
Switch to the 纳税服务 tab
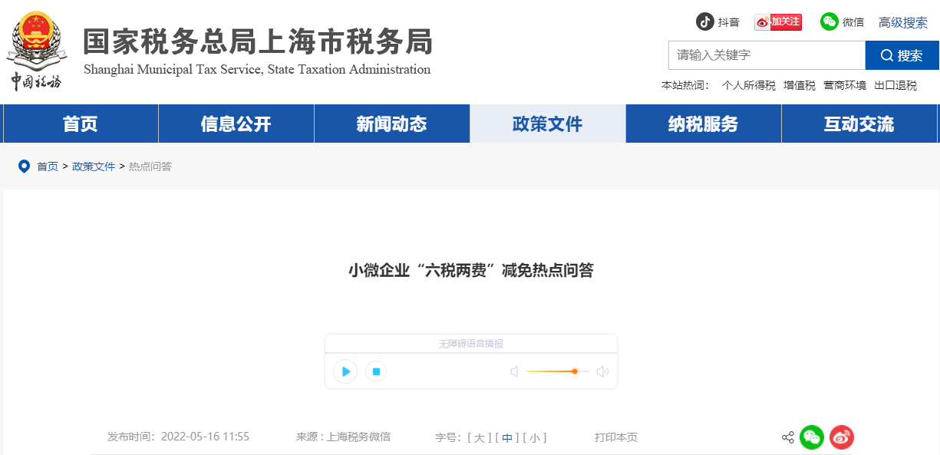[x=702, y=123]
